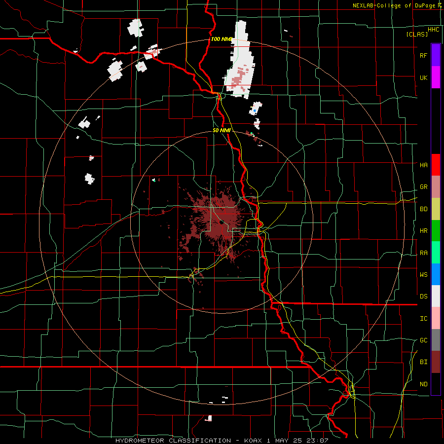The width and height of the screenshot is (444, 444).
Task: Click the 'HHC' product code text
Action: (434, 30)
